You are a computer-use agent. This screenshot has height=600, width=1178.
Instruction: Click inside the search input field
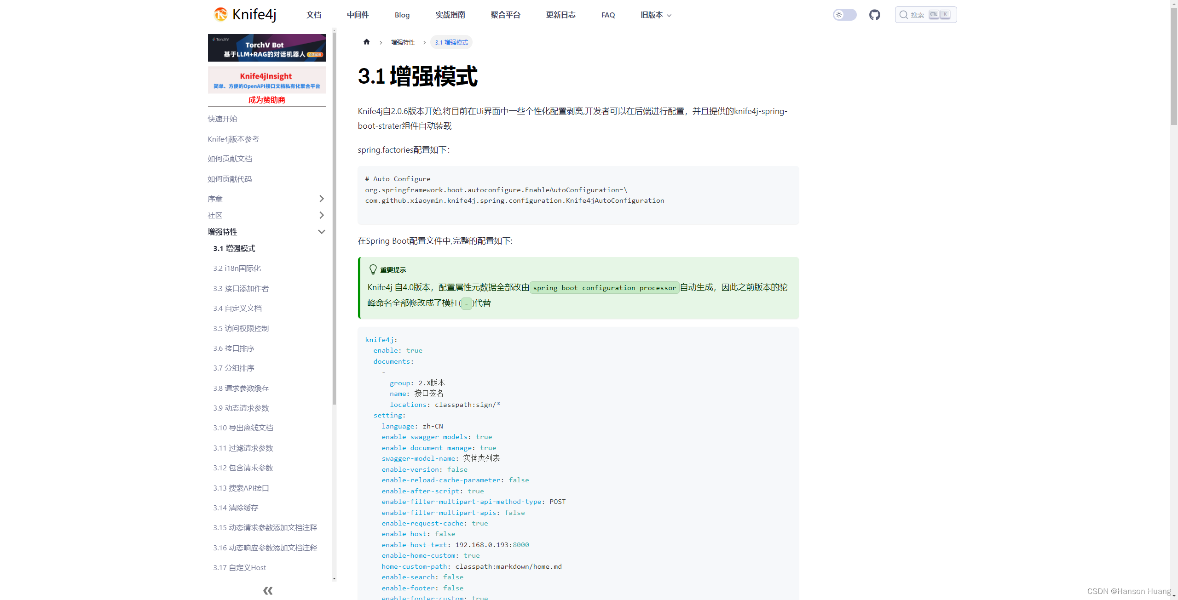925,14
